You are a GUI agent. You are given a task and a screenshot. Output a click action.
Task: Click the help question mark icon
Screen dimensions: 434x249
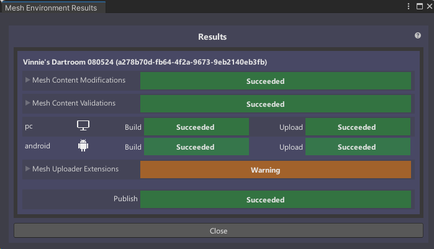418,35
